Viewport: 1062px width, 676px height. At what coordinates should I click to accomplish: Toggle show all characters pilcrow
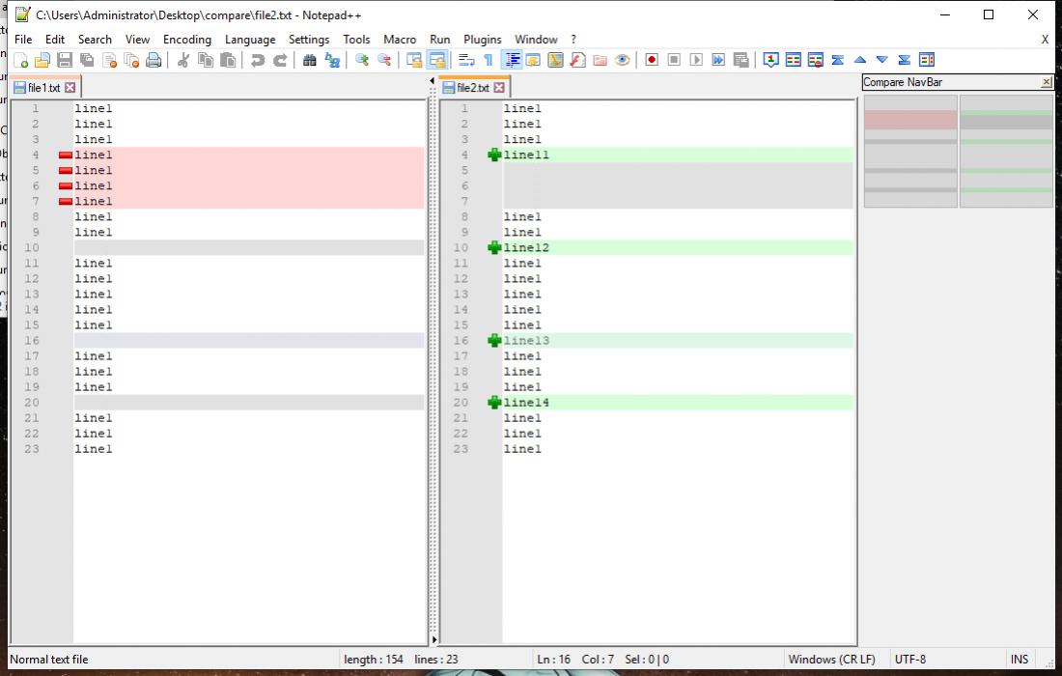489,60
